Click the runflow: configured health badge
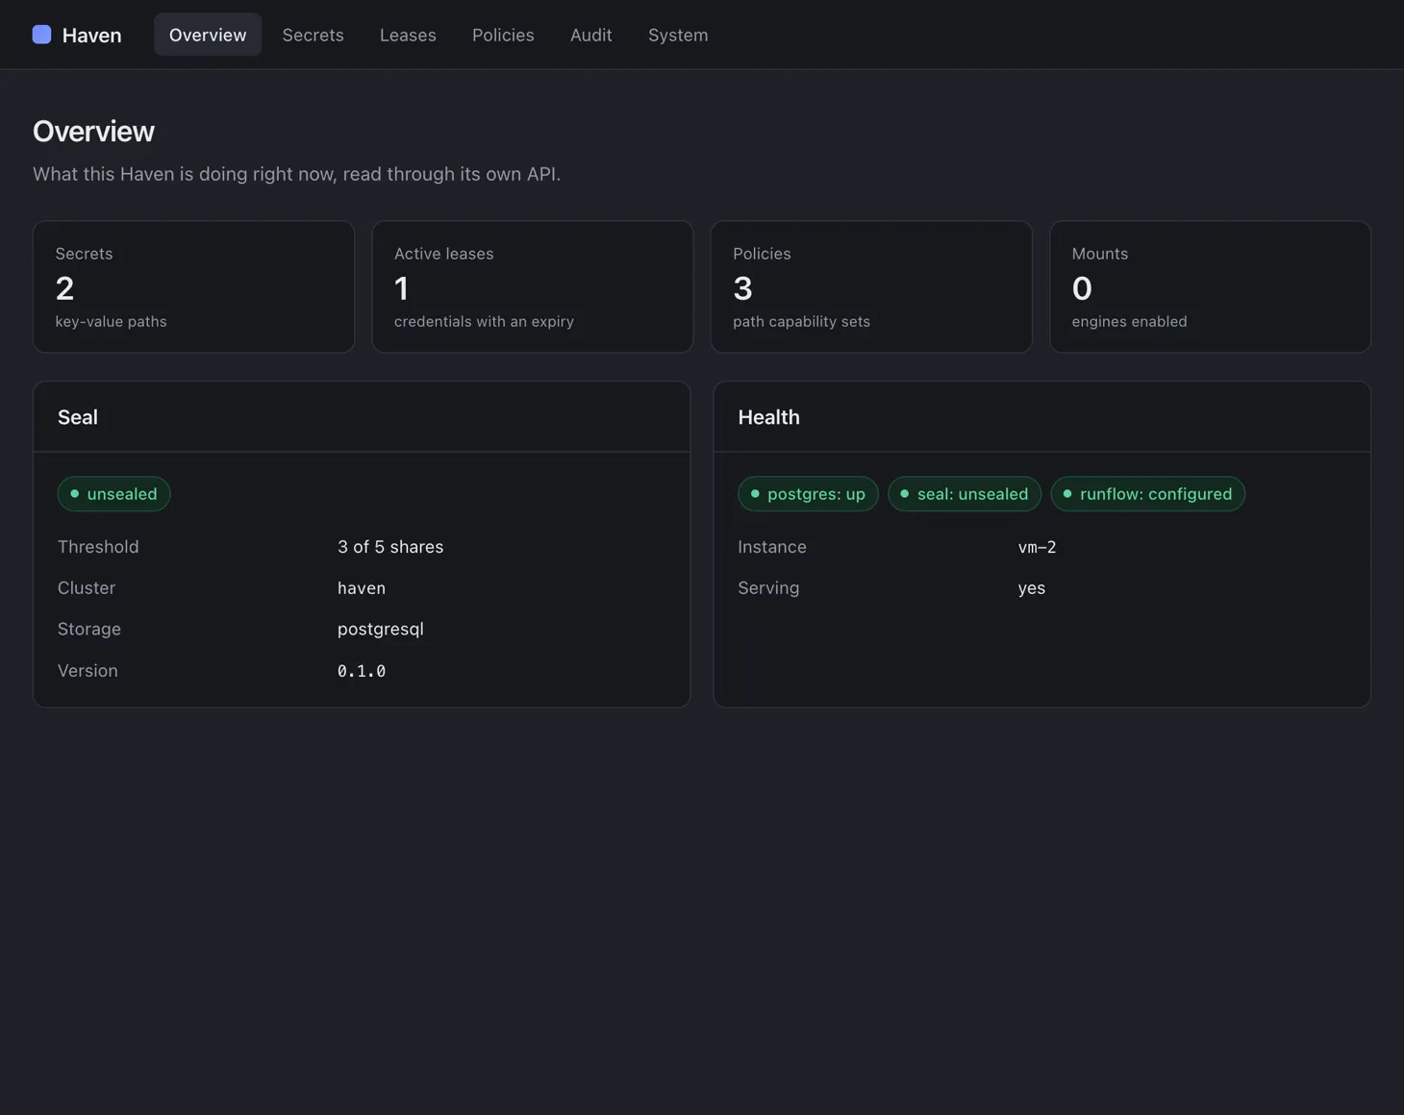1404x1115 pixels. (1147, 494)
